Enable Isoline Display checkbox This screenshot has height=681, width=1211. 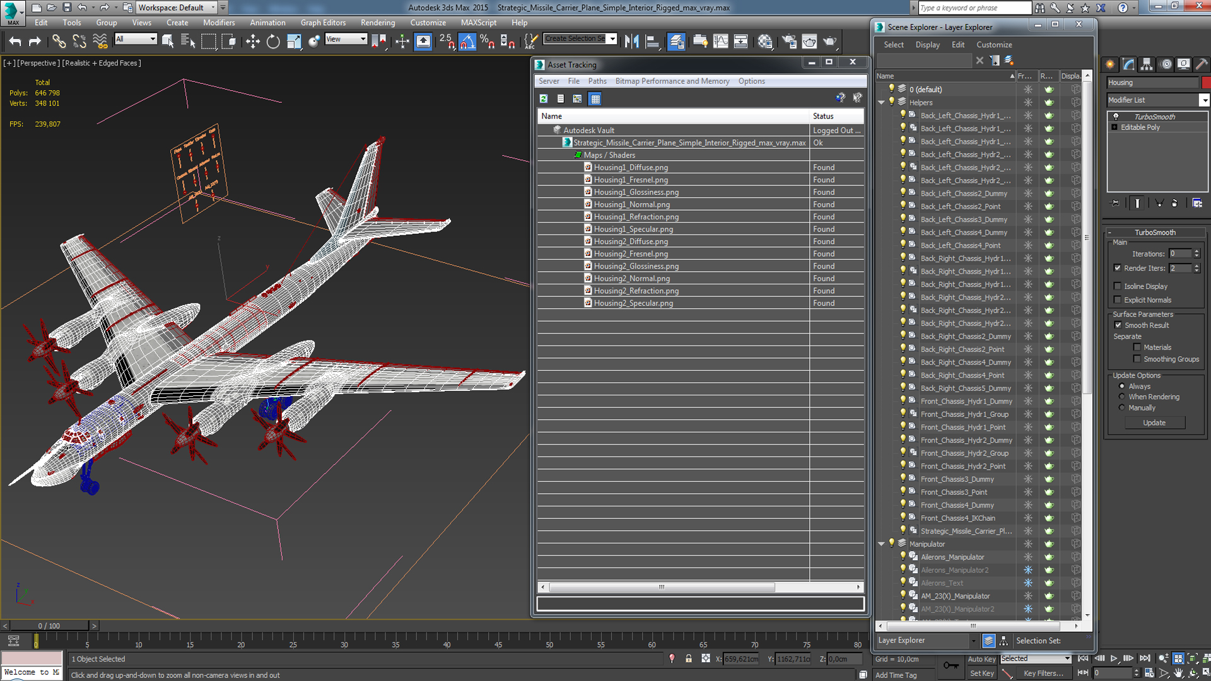pos(1118,286)
